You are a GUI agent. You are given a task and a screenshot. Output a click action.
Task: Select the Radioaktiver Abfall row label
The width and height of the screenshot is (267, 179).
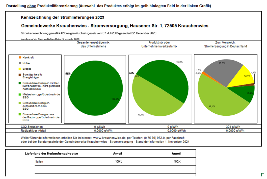click(32, 130)
